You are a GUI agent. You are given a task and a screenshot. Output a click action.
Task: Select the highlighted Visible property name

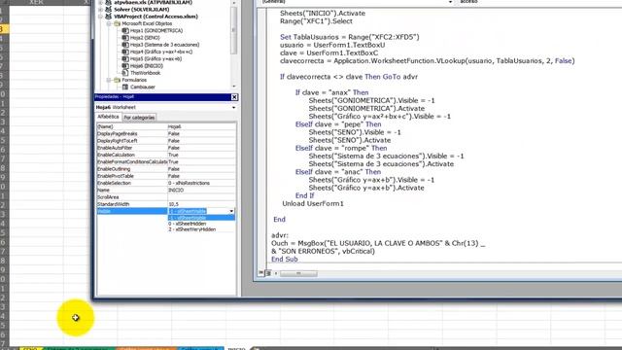(132, 211)
